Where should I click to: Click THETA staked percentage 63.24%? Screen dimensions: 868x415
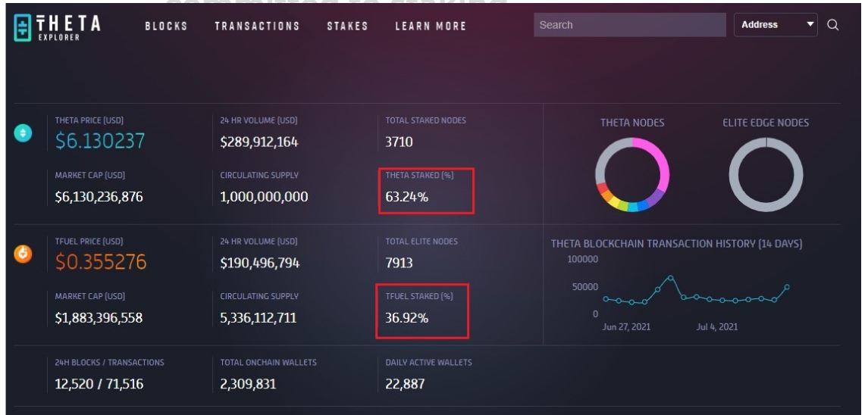(x=407, y=196)
